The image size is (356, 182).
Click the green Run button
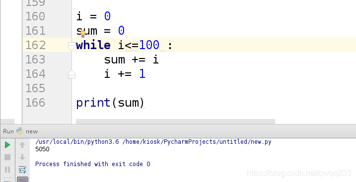7,145
